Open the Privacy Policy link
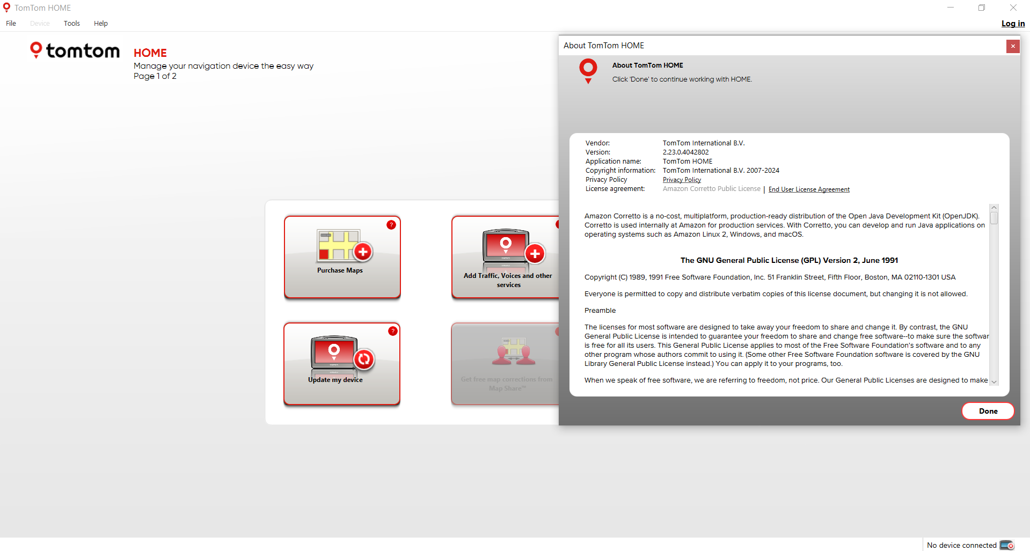Viewport: 1030px width, 551px height. (x=681, y=179)
